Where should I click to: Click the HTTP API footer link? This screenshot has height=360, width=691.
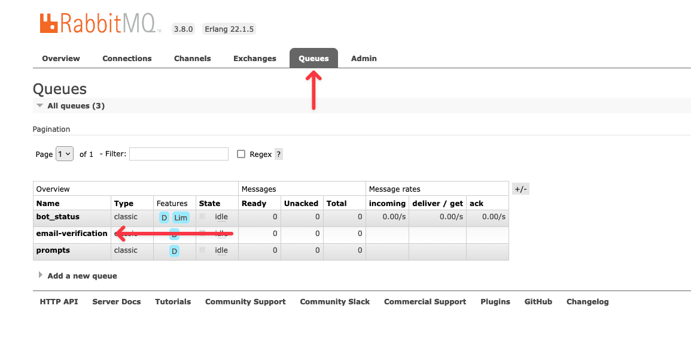pos(59,302)
